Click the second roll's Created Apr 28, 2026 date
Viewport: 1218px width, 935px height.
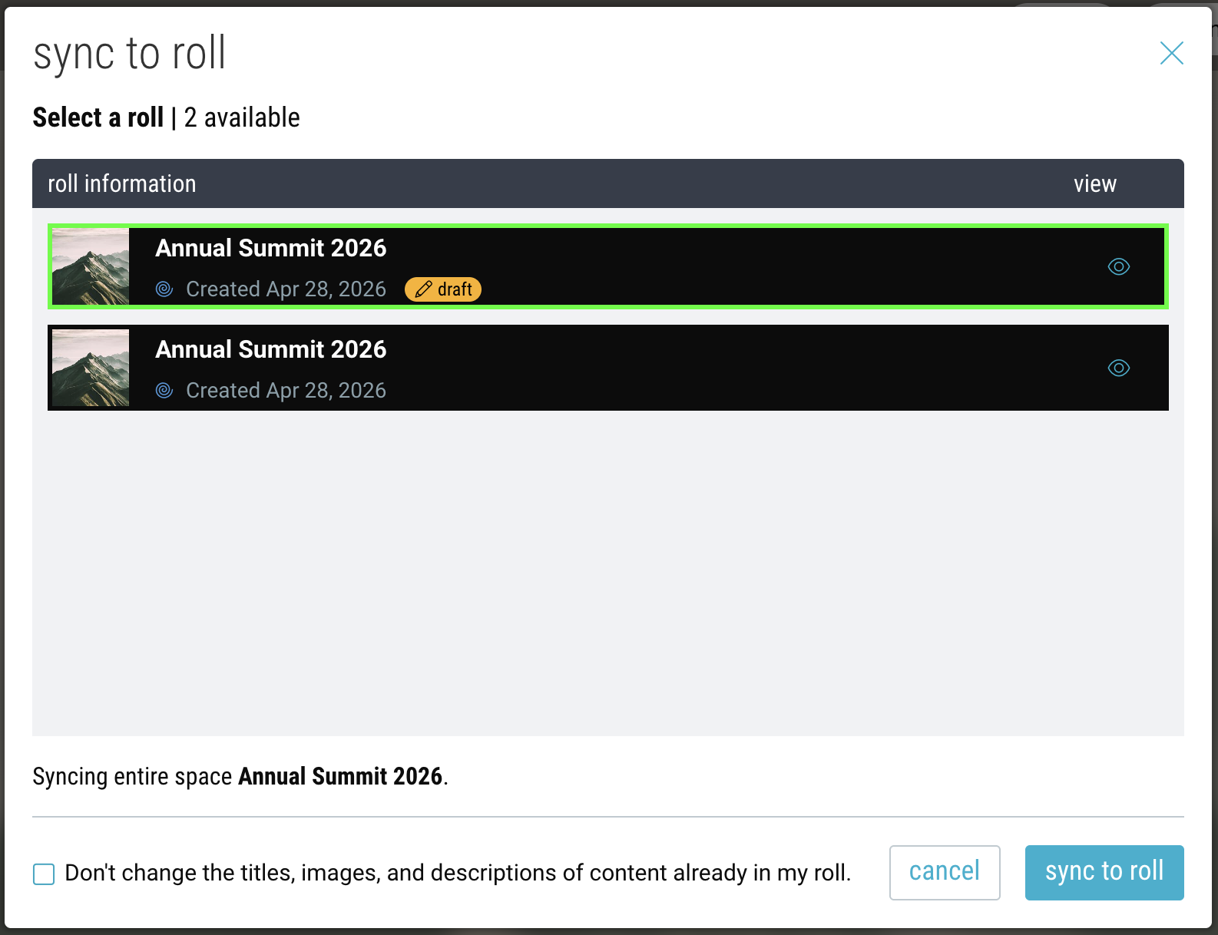pos(286,391)
